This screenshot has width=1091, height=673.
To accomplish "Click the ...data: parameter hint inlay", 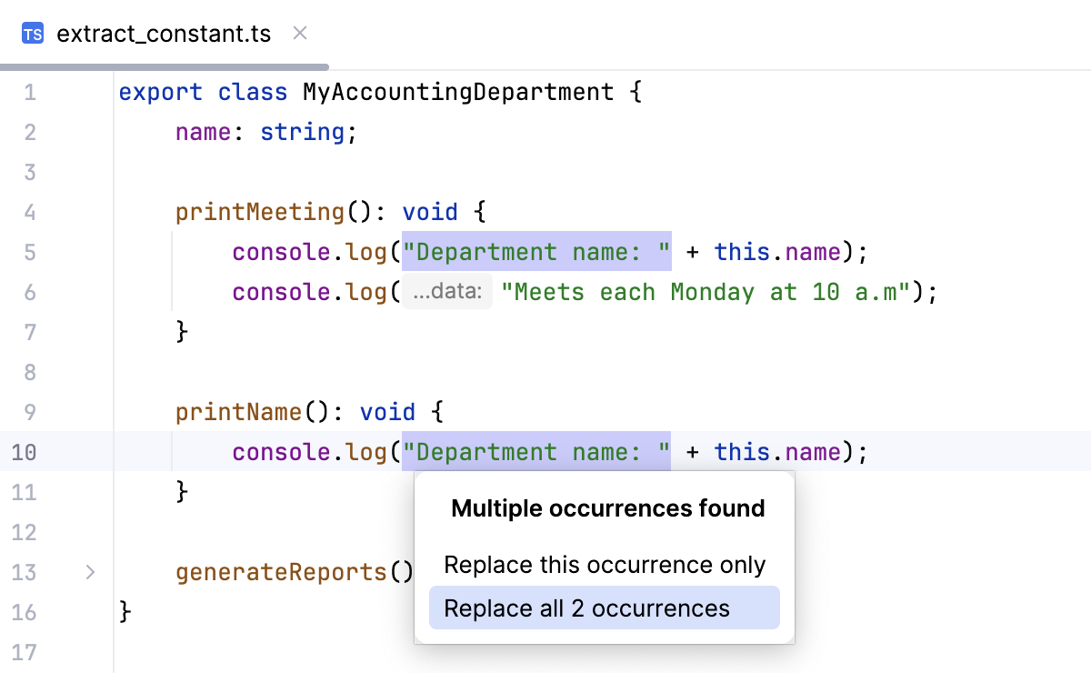I will 446,291.
